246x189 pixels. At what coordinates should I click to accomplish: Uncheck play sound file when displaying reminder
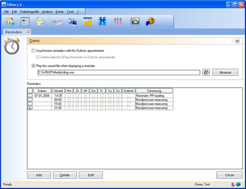[33, 66]
